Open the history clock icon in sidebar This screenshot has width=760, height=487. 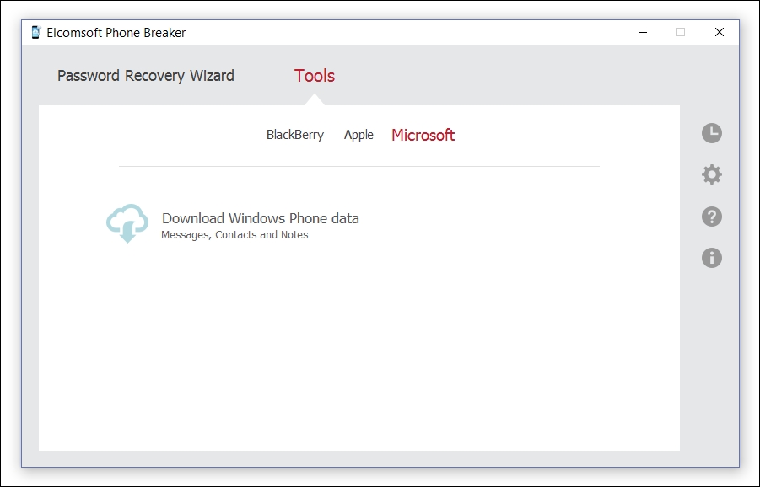712,133
